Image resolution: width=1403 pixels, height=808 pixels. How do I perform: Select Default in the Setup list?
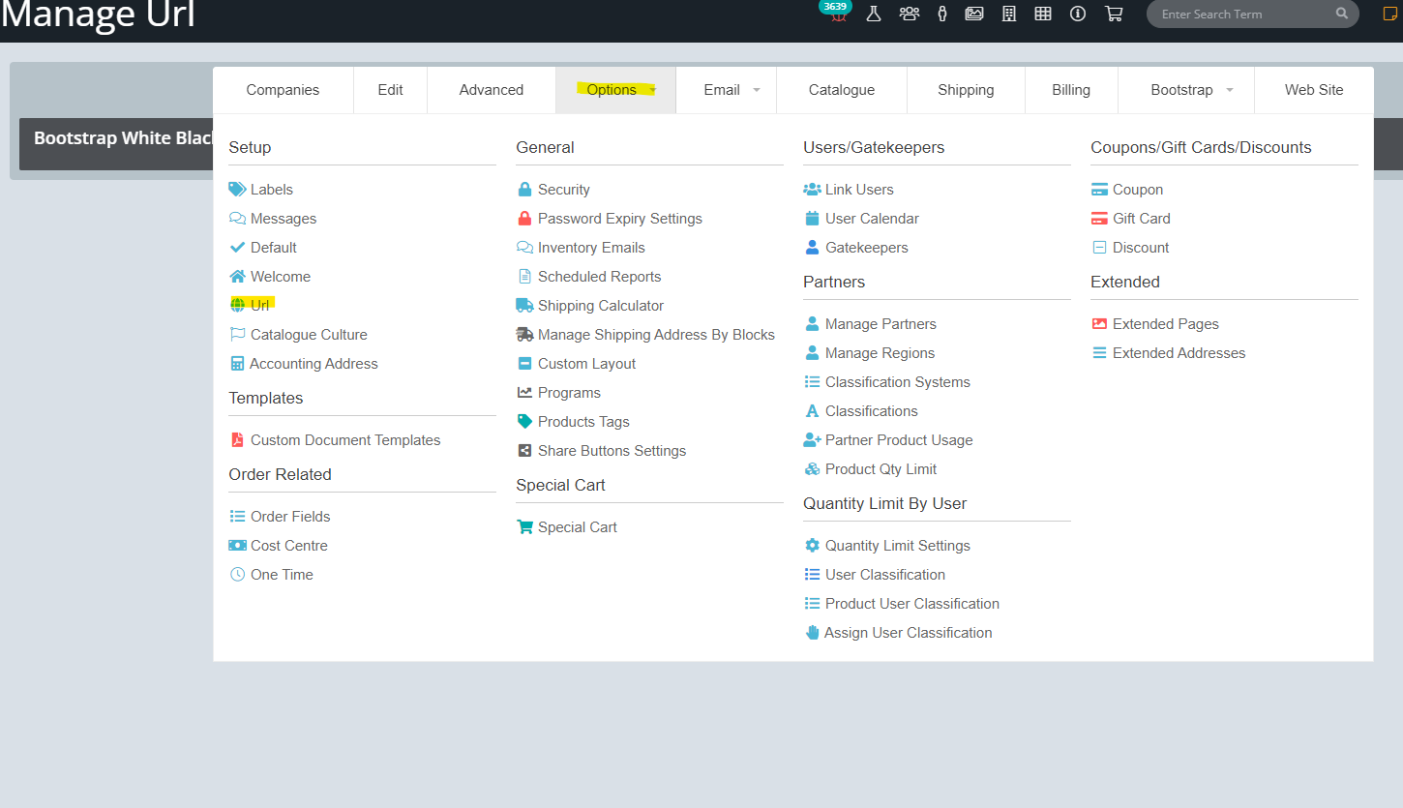pyautogui.click(x=274, y=248)
